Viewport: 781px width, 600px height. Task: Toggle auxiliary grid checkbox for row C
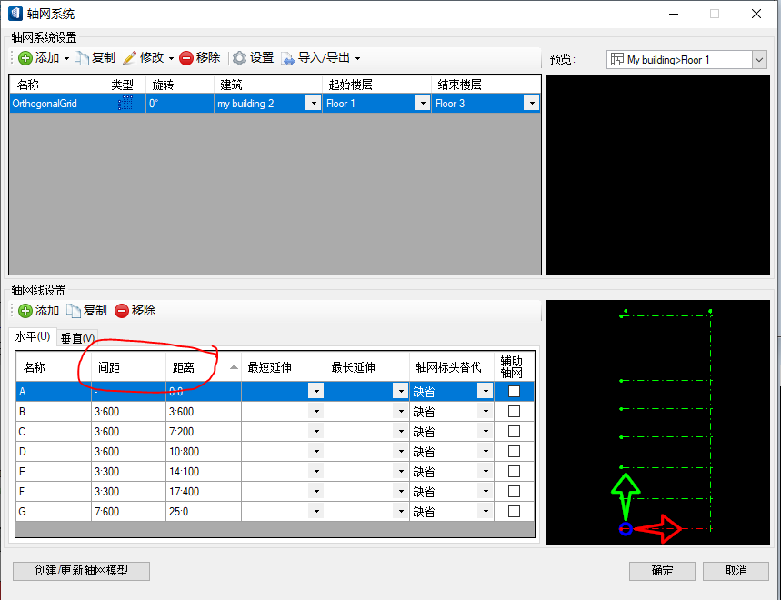click(514, 431)
